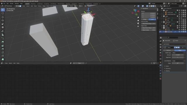Image resolution: width=187 pixels, height=105 pixels.
Task: Collapse the Transform panel in sidebar
Action: [x=145, y=8]
